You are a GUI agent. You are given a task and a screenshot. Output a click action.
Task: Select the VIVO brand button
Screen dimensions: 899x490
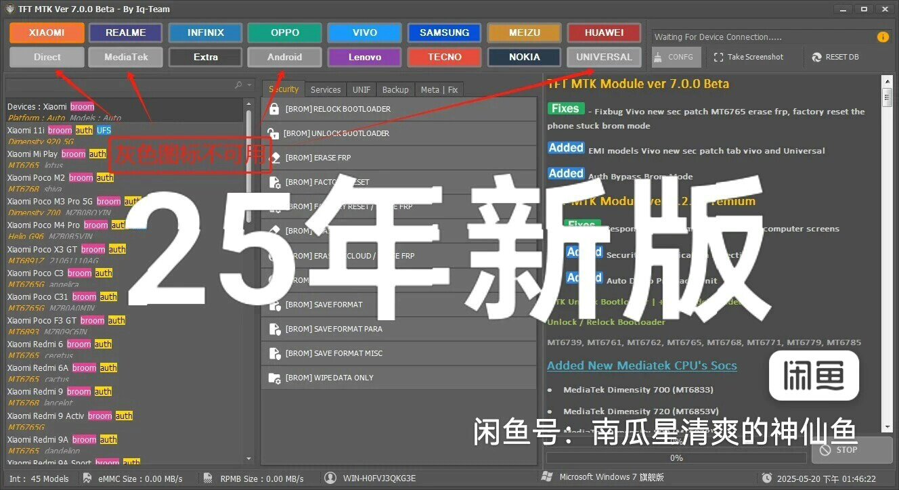tap(365, 32)
